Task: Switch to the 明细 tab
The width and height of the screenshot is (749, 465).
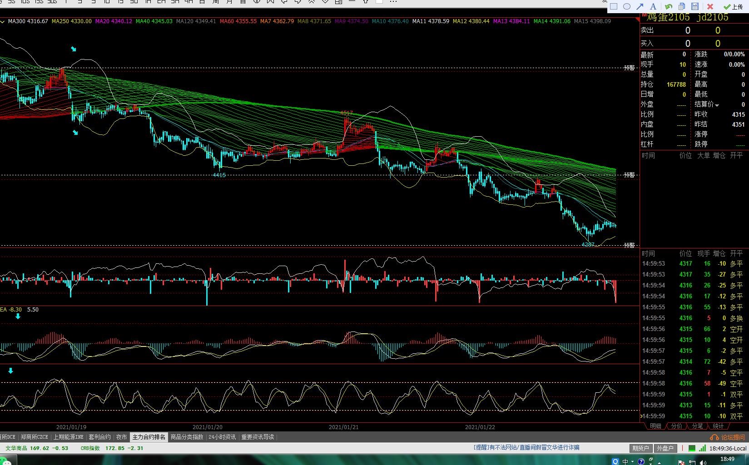Action: pos(655,426)
